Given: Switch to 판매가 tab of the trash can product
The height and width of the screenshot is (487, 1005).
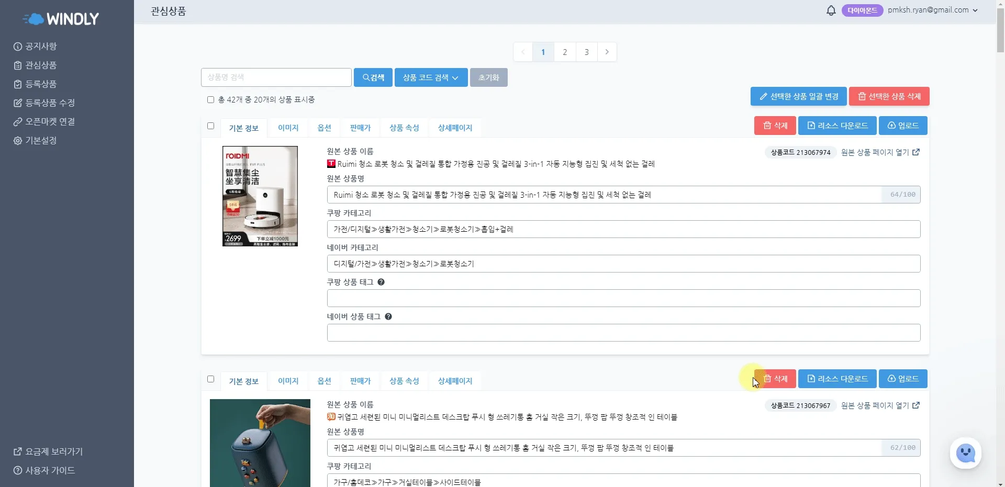Looking at the screenshot, I should pos(360,381).
